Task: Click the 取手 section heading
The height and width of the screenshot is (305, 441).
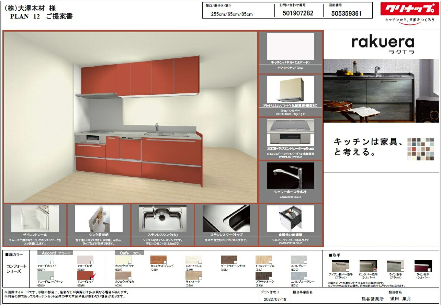Action: pyautogui.click(x=335, y=256)
